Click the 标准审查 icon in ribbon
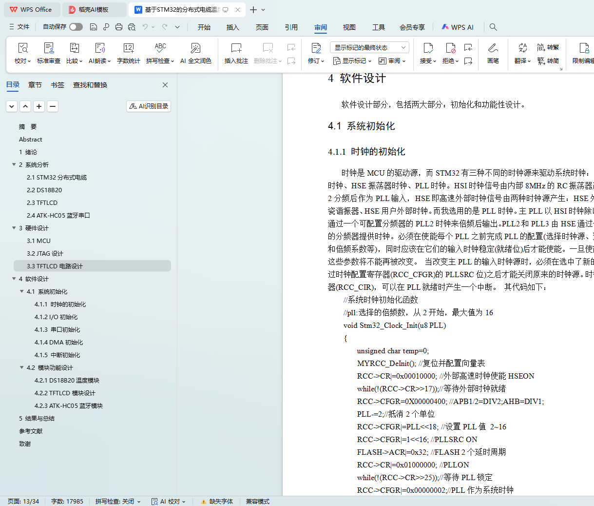 pyautogui.click(x=49, y=48)
